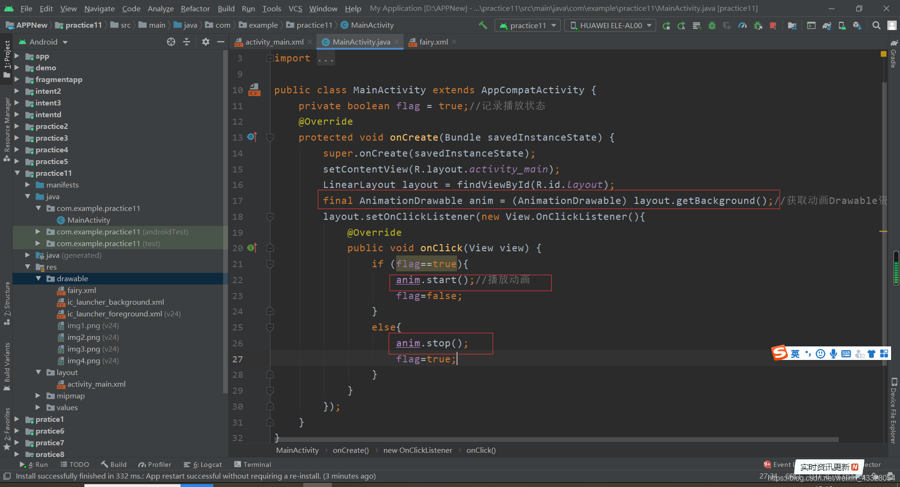Toggle the 2: Favorites tool window
The width and height of the screenshot is (900, 487).
point(7,429)
